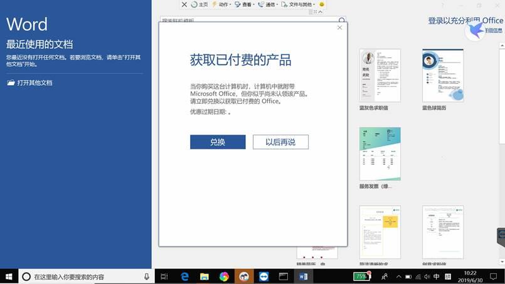Viewport: 505px width, 284px height.
Task: Click the 兑换 redeem button
Action: click(x=218, y=142)
